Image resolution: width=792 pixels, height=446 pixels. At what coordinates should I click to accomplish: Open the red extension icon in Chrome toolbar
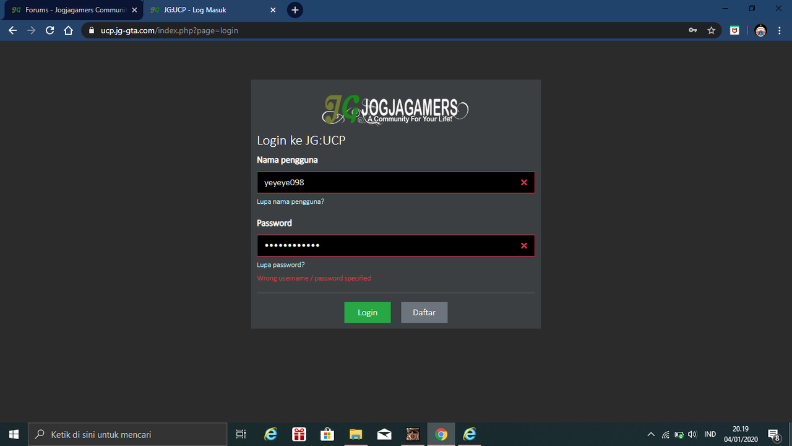coord(734,30)
